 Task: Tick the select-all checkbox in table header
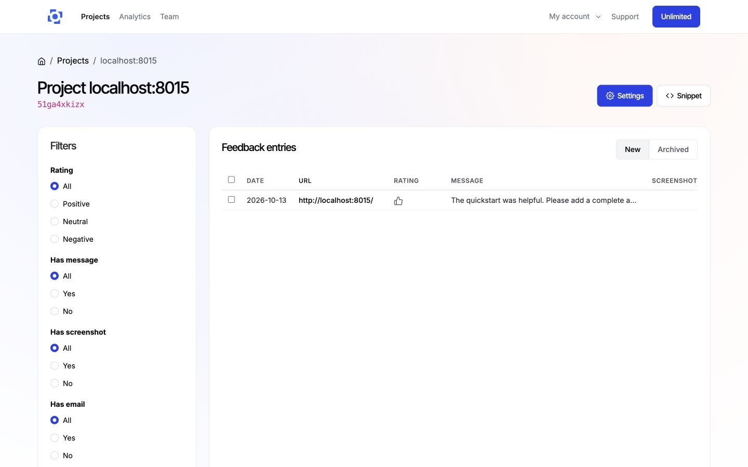(232, 180)
